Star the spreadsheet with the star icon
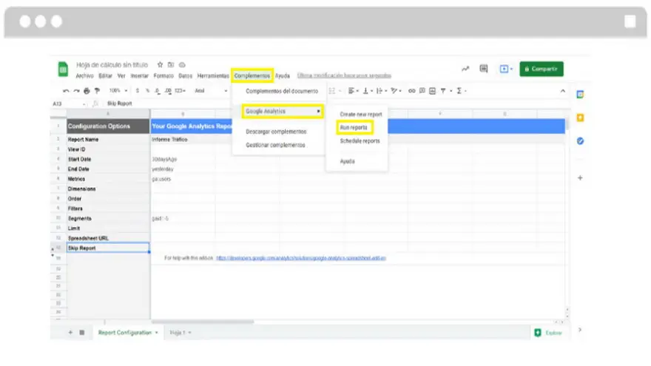The image size is (651, 366). point(161,65)
